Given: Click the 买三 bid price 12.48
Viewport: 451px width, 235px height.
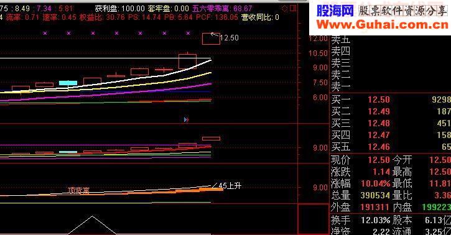Looking at the screenshot, I should [x=379, y=123].
